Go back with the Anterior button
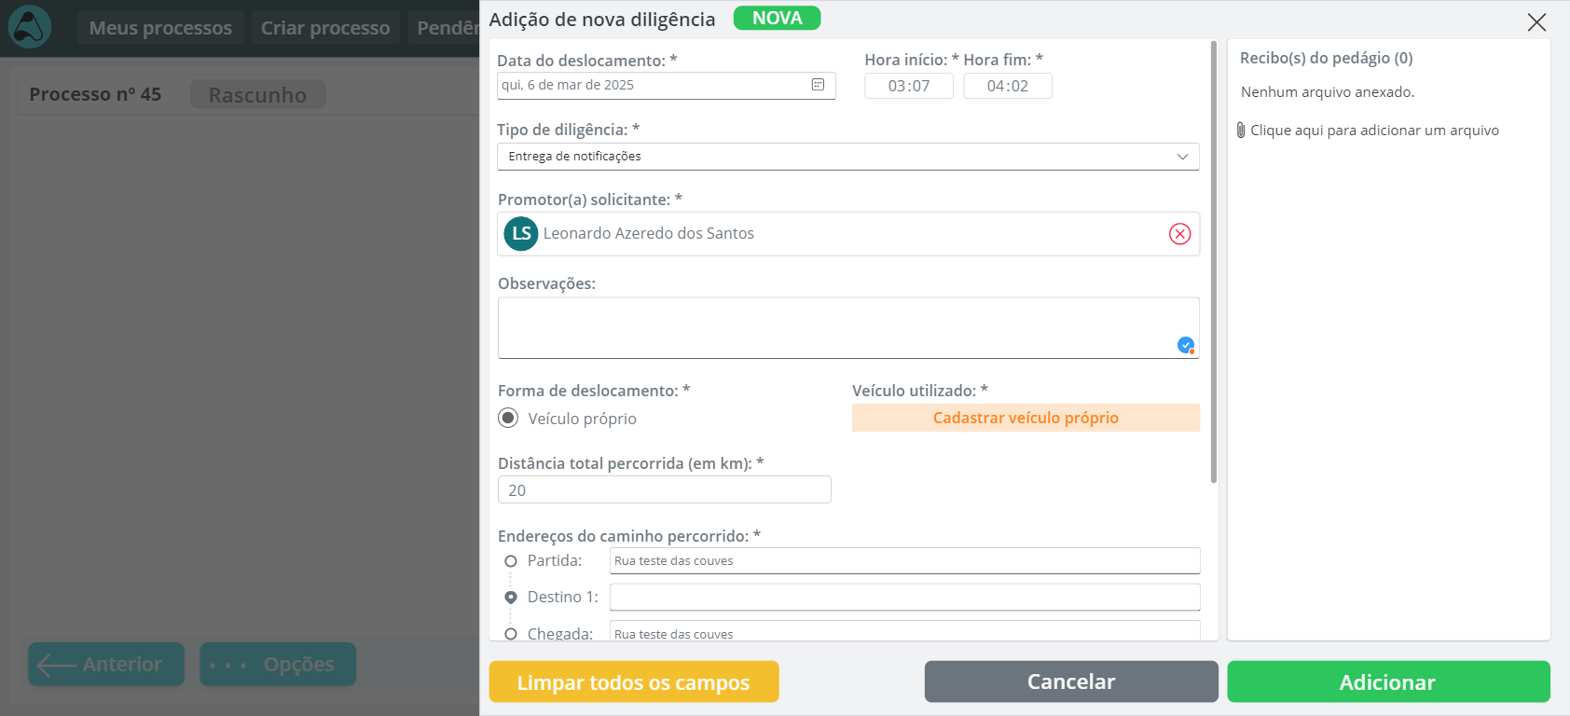Screen dimensions: 1570x716 [x=106, y=664]
